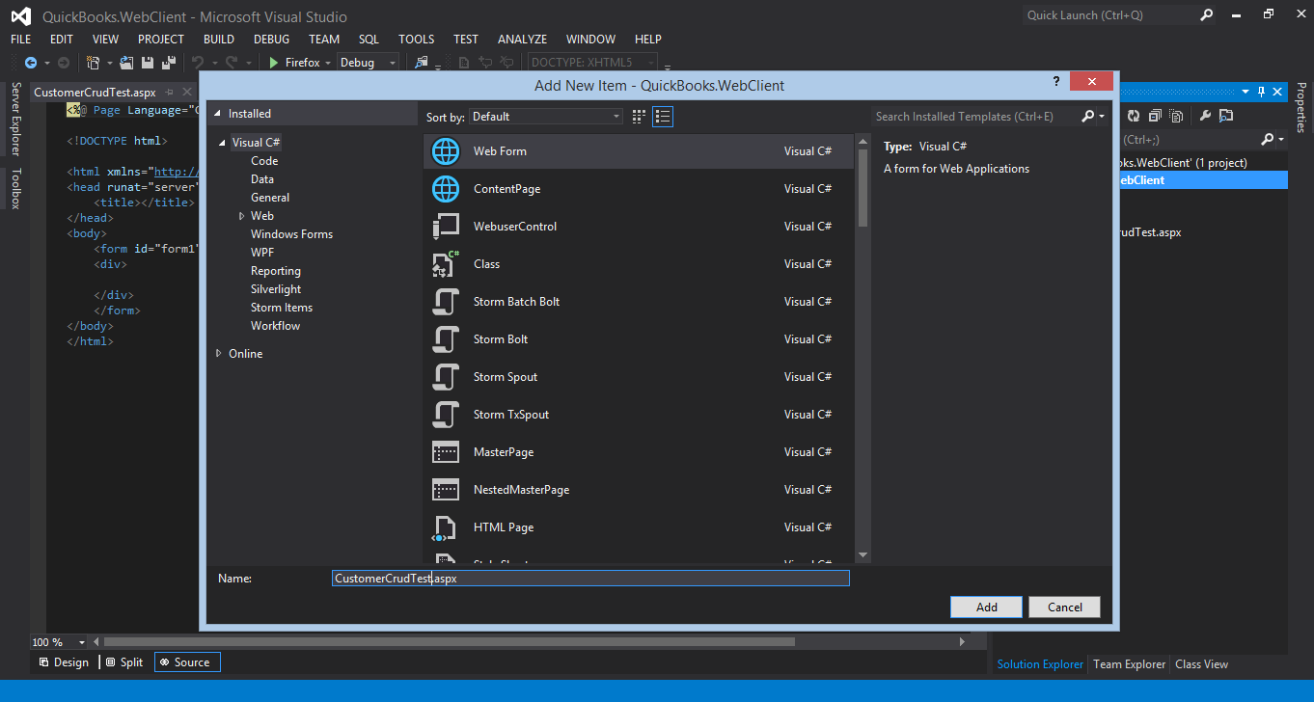Select the ContentPage template icon
Viewport: 1314px width, 702px height.
click(x=446, y=189)
